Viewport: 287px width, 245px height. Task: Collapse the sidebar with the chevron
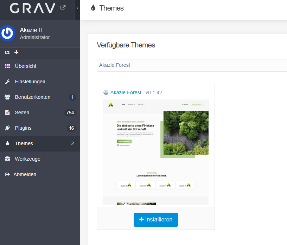click(x=77, y=8)
